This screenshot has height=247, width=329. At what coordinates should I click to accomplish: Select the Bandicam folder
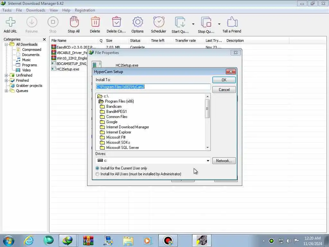[111, 106]
